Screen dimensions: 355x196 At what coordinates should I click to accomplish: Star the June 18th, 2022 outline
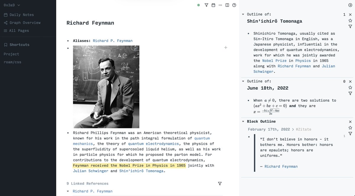pos(350,87)
